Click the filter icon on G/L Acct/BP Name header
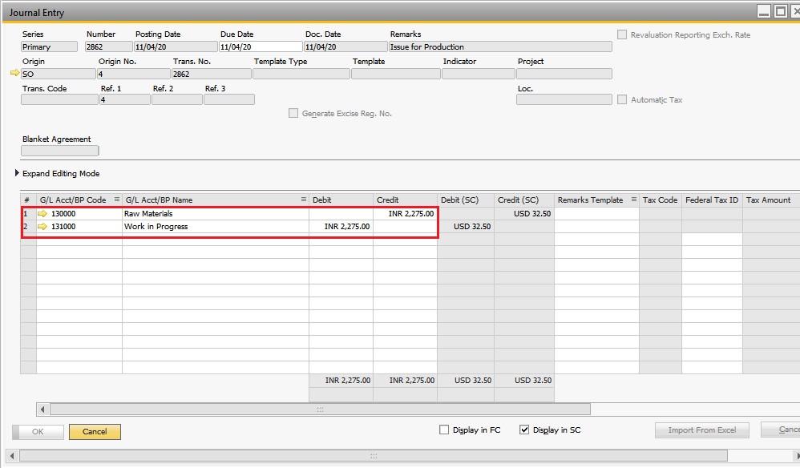 302,199
